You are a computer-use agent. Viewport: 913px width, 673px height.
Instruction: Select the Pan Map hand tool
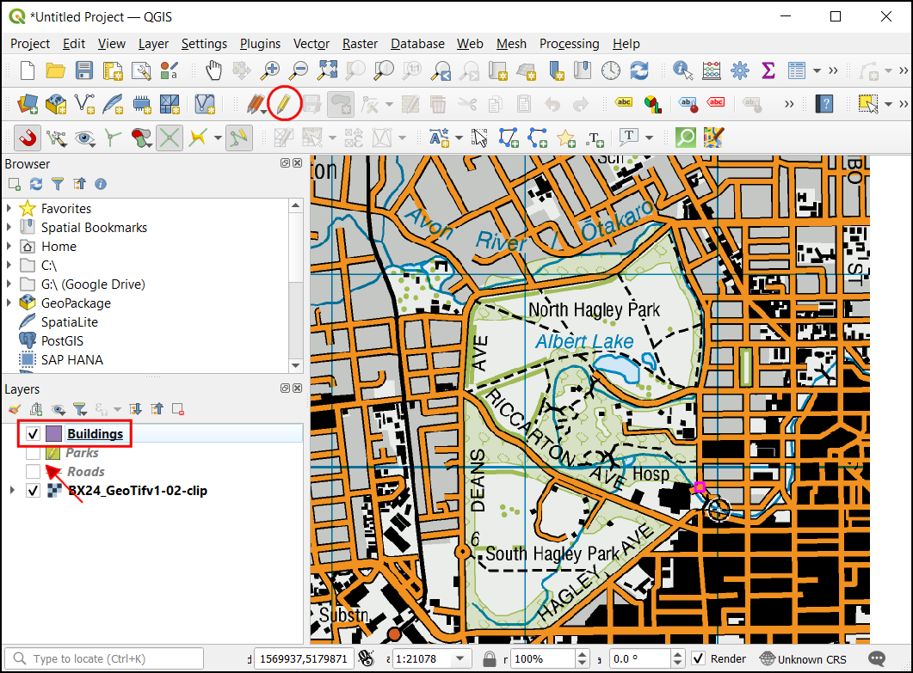pos(213,70)
